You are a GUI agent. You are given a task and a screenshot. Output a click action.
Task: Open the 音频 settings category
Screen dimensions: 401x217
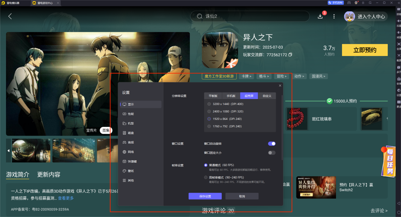point(141,142)
